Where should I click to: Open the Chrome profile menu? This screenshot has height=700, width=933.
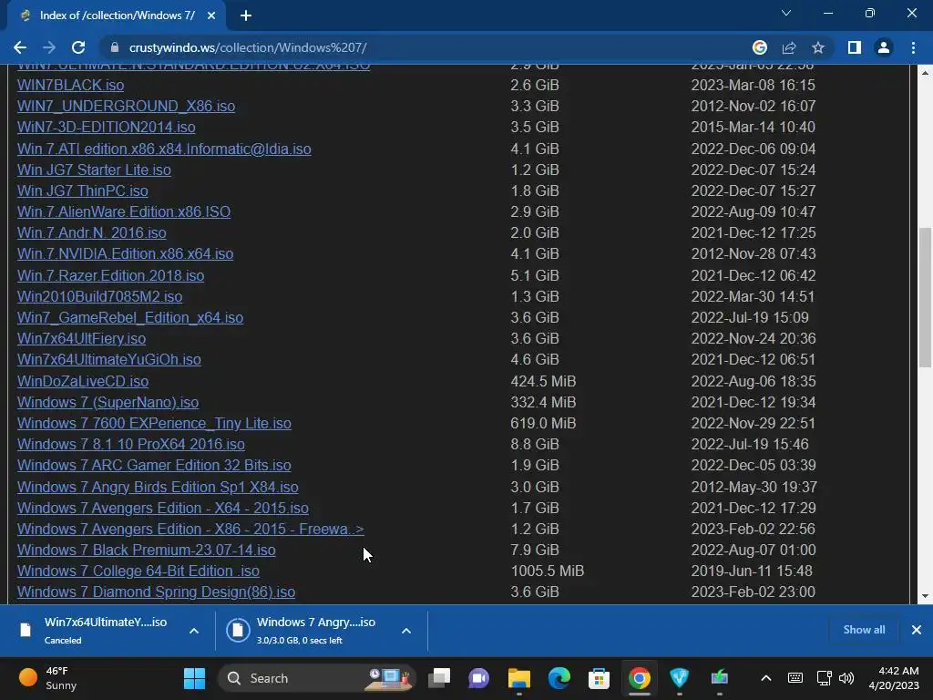click(884, 47)
